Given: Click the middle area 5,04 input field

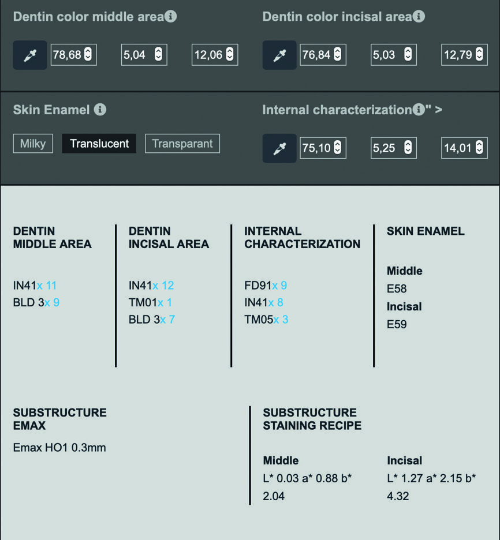Looking at the screenshot, I should [137, 55].
